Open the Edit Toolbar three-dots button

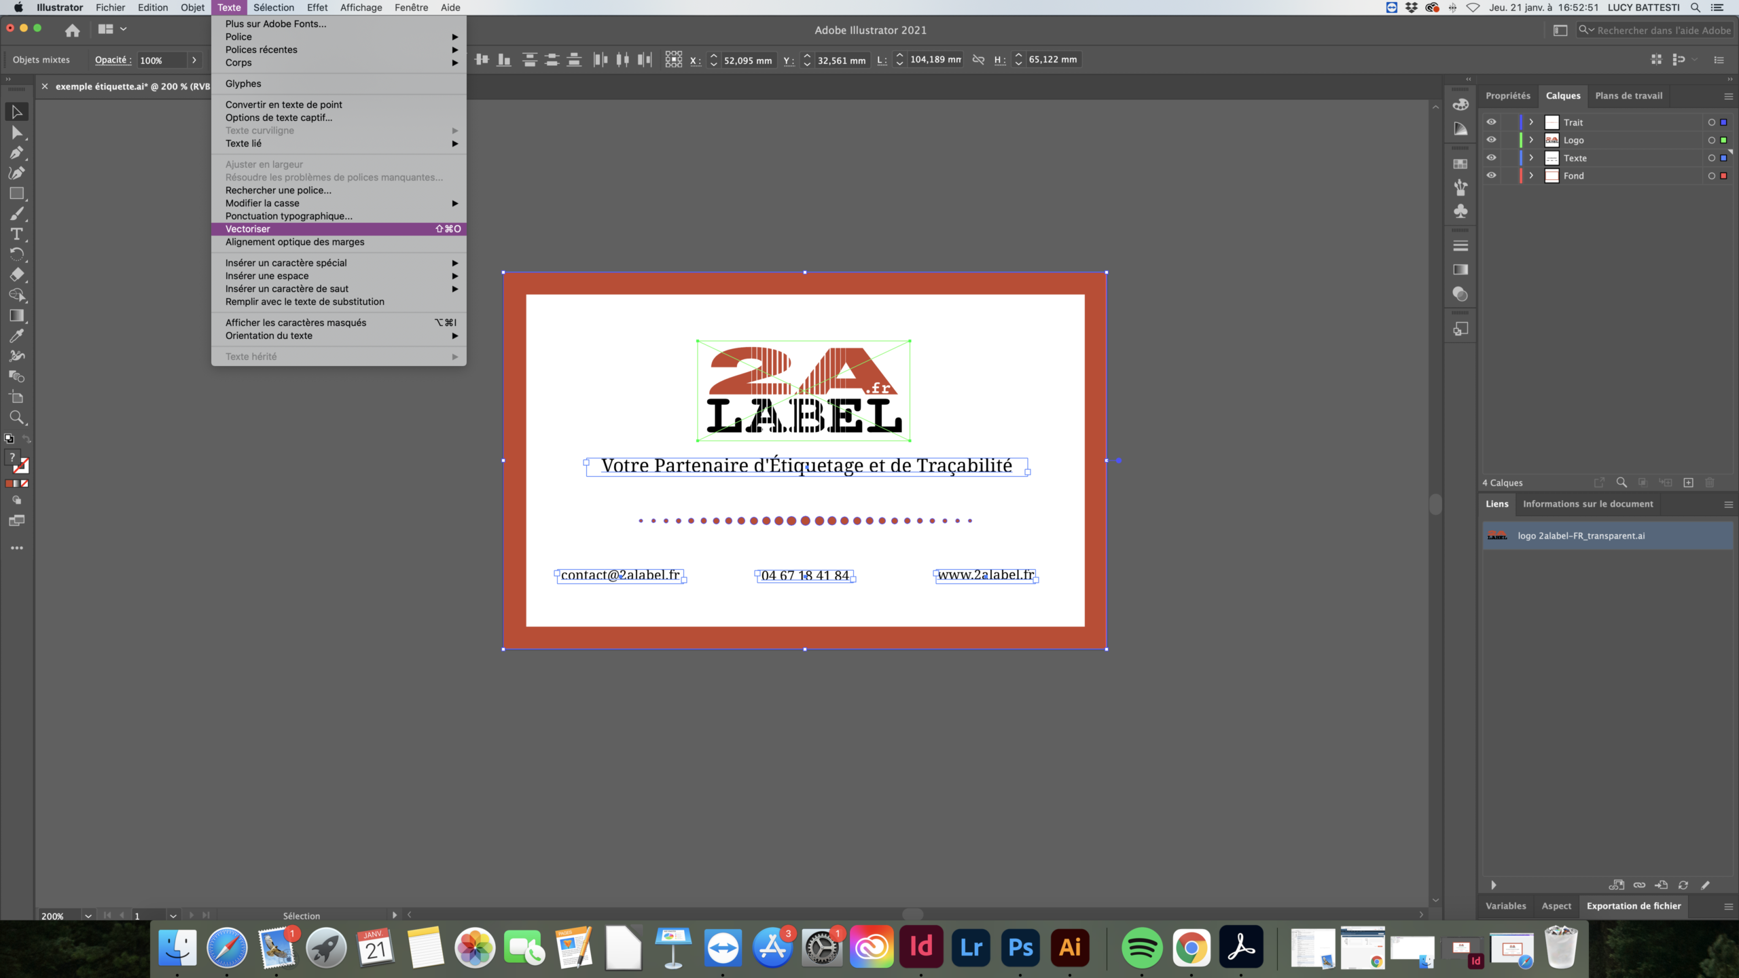click(17, 548)
